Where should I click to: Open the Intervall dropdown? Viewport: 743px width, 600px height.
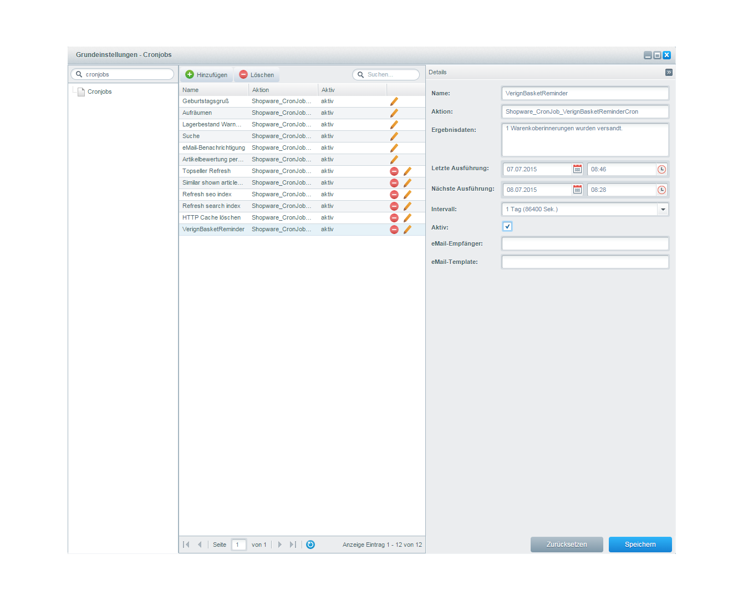tap(663, 209)
